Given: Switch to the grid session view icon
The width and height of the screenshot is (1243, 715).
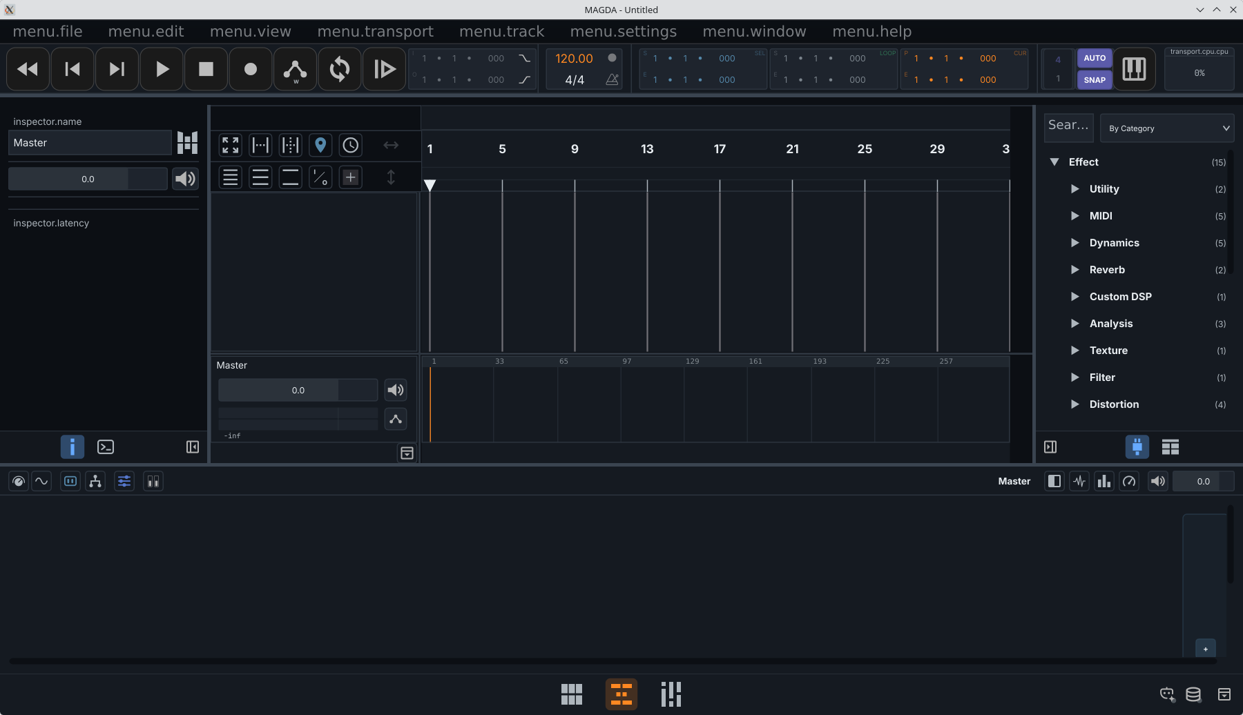Looking at the screenshot, I should click(572, 694).
